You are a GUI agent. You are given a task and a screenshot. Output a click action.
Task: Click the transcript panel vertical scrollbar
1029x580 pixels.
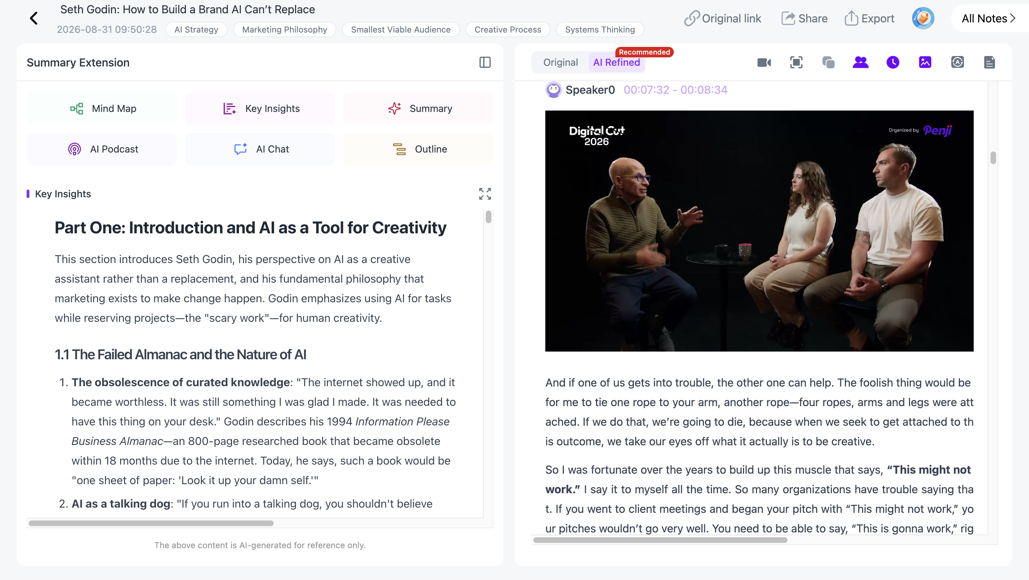(993, 158)
